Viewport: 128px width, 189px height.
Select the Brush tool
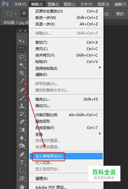[x=22, y=98]
